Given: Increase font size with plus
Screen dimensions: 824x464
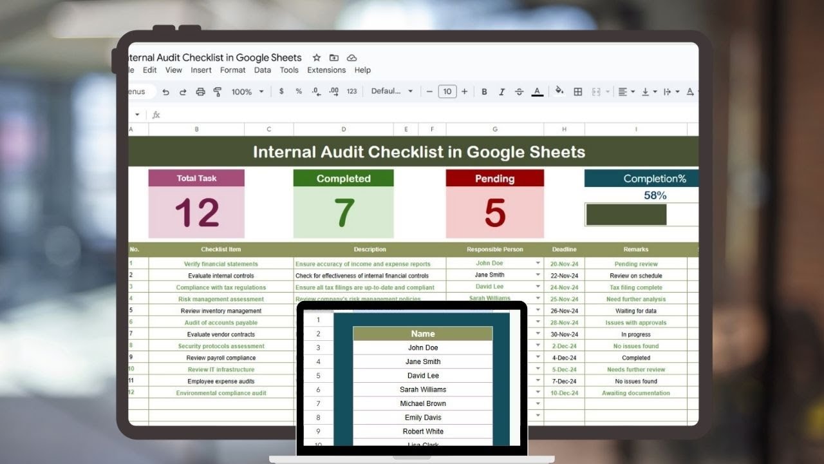Looking at the screenshot, I should [464, 92].
